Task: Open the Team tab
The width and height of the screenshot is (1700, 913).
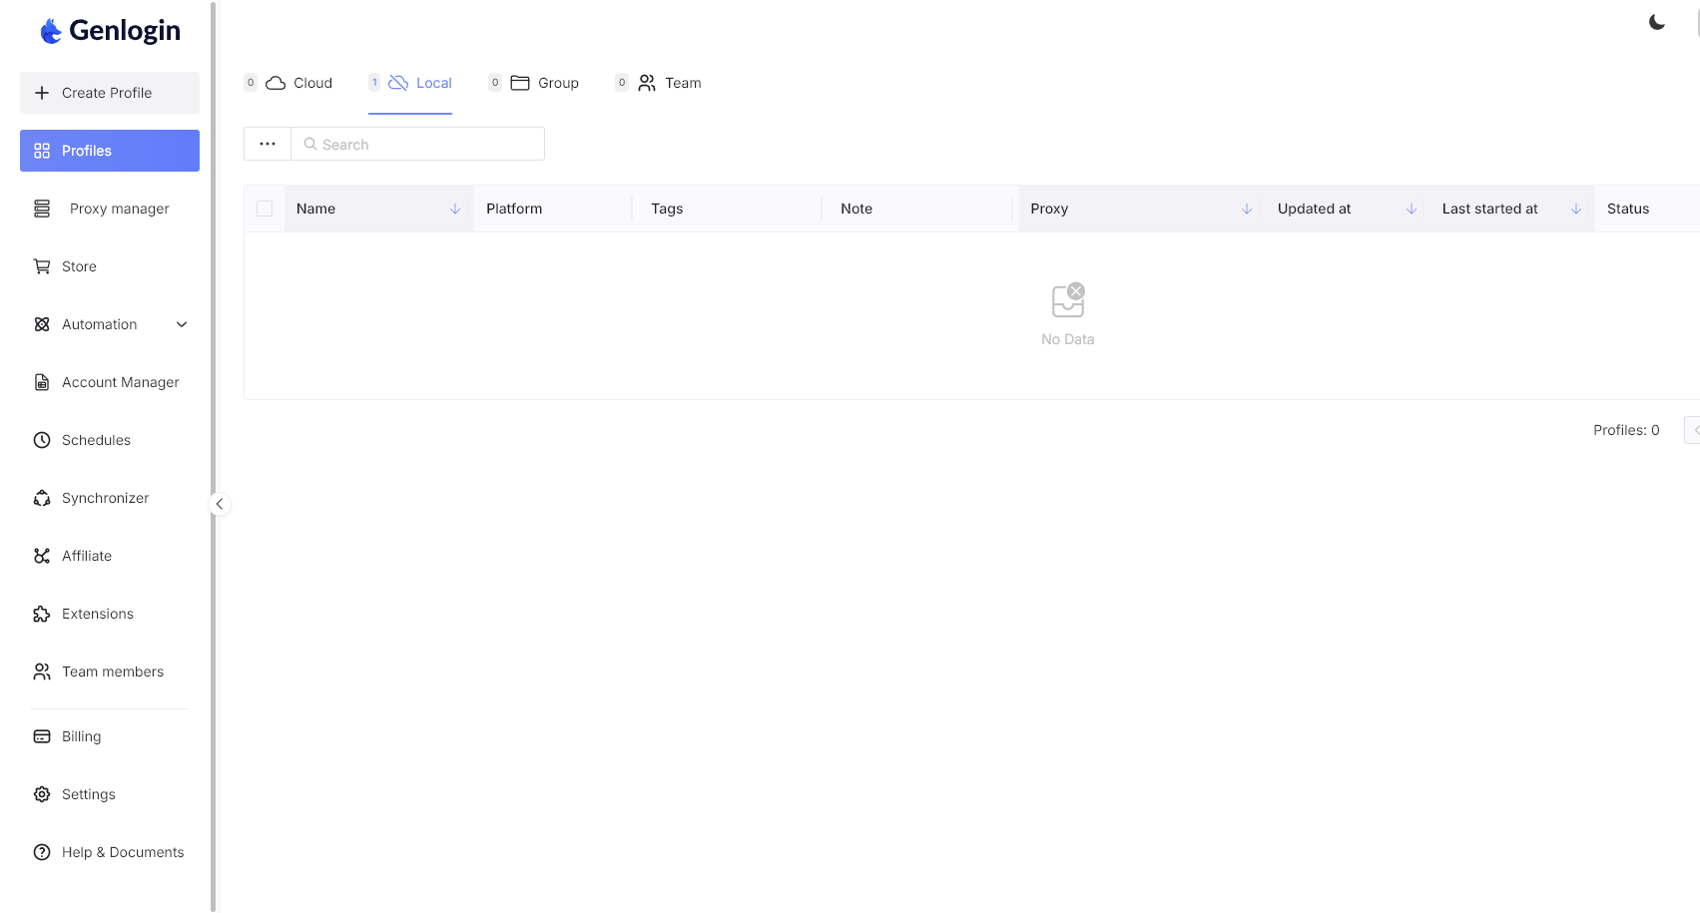Action: (659, 83)
